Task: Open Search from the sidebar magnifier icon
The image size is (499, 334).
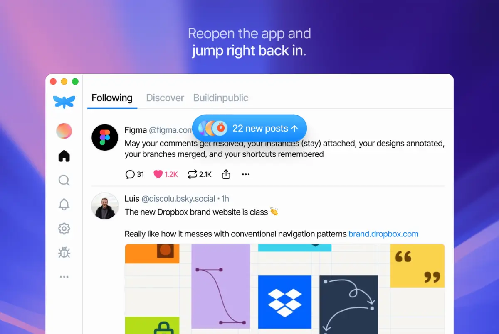Action: (x=64, y=180)
